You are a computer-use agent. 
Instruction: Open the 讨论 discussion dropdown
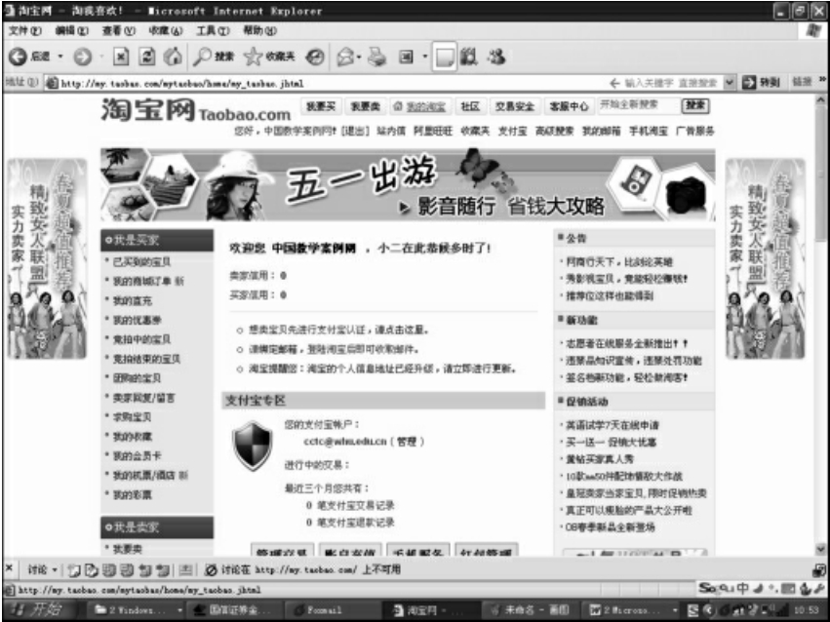[42, 569]
